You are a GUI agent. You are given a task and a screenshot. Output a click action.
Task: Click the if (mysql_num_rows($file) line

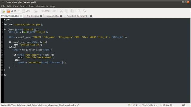point(28,42)
